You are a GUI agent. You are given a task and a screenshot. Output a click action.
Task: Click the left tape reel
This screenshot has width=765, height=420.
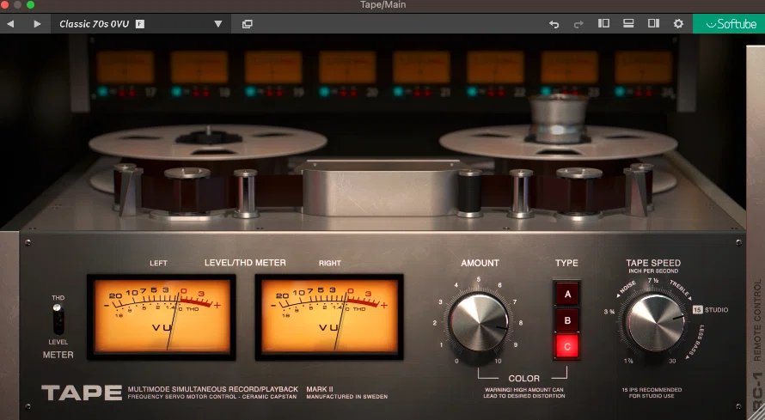tap(208, 143)
